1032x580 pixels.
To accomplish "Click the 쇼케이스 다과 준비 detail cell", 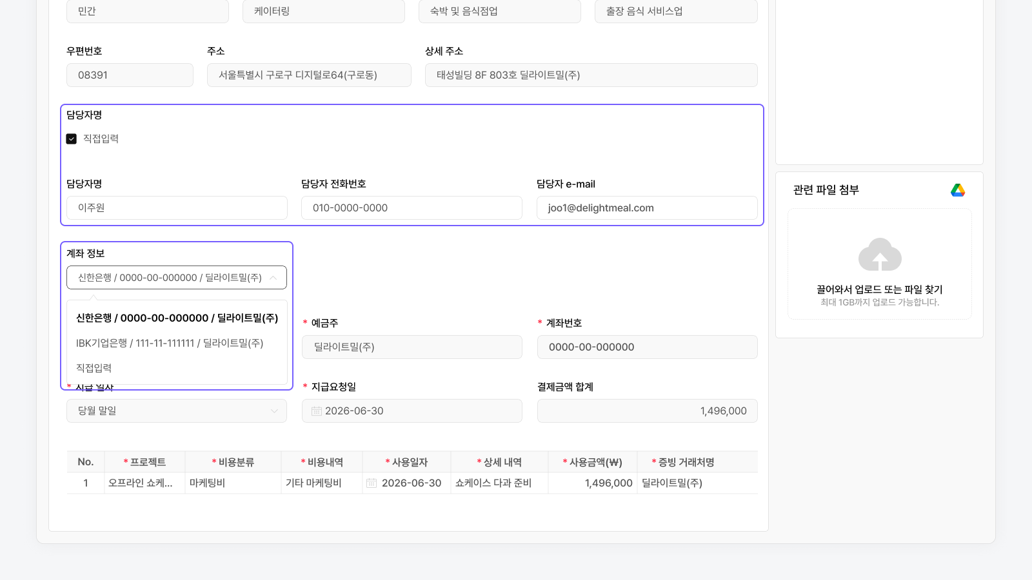I will click(x=499, y=483).
